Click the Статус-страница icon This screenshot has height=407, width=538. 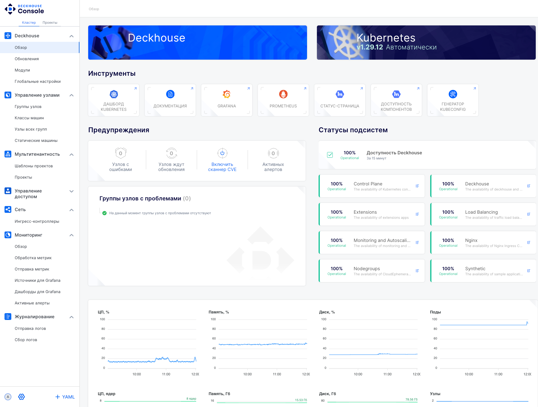(x=340, y=94)
